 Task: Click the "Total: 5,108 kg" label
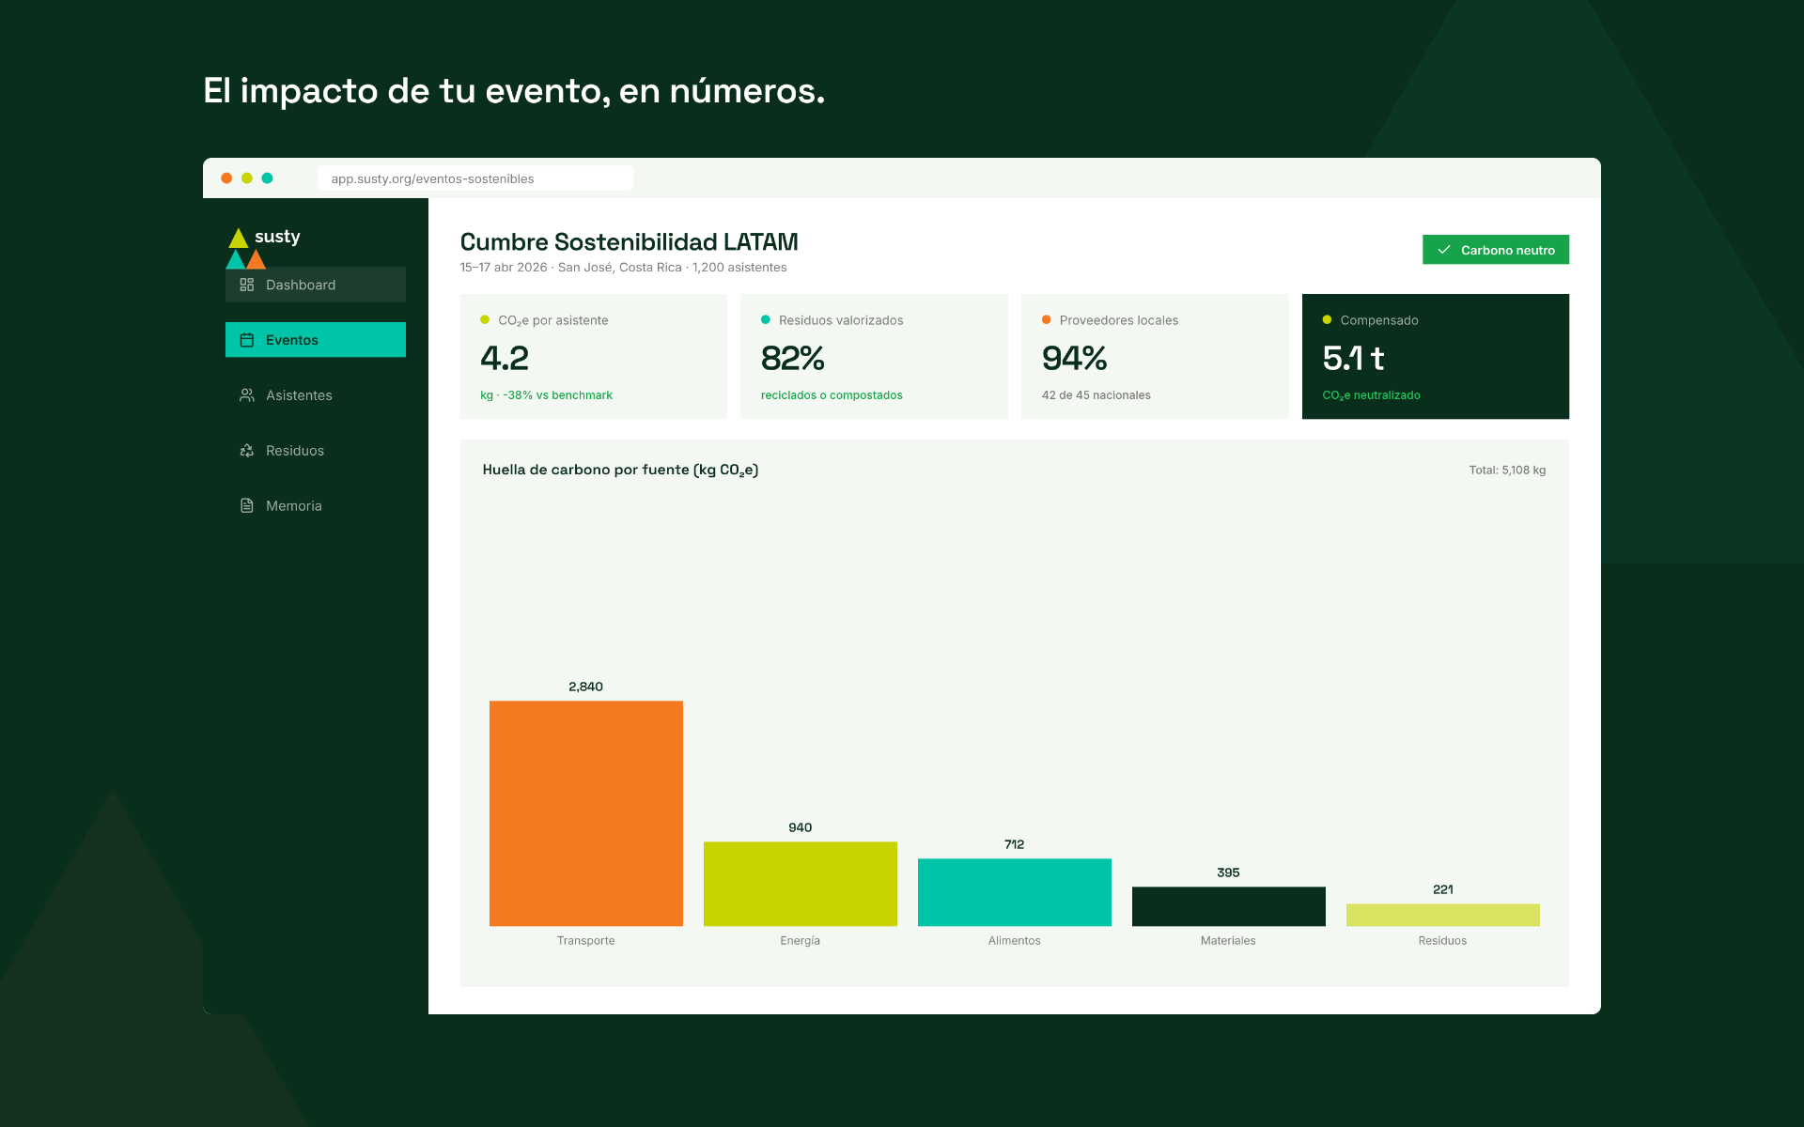tap(1507, 471)
